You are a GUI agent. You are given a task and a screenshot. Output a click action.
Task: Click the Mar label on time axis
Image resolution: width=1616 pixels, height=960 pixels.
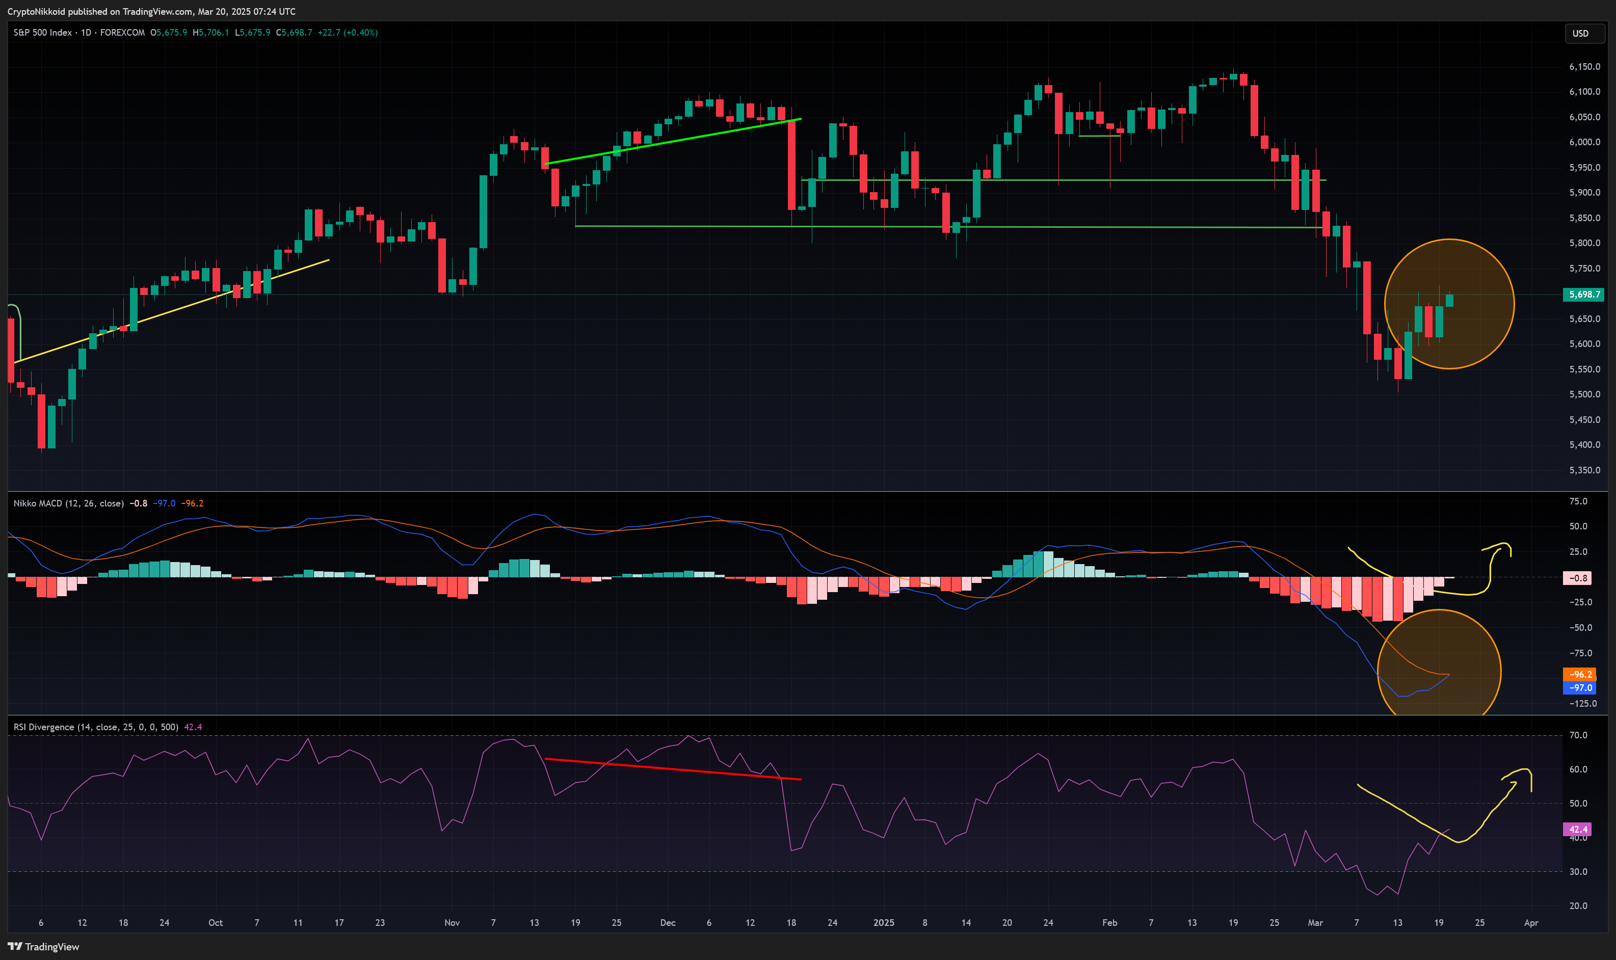(1315, 922)
